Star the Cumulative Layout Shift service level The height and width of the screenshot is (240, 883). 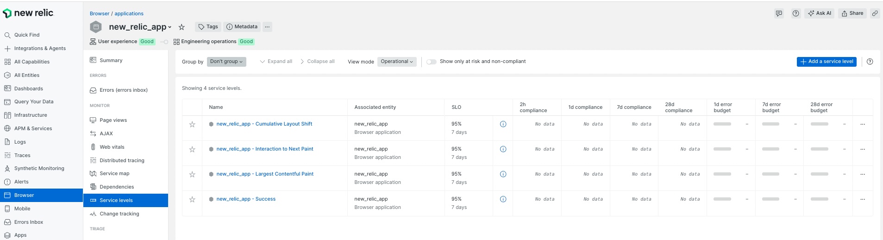coord(192,124)
